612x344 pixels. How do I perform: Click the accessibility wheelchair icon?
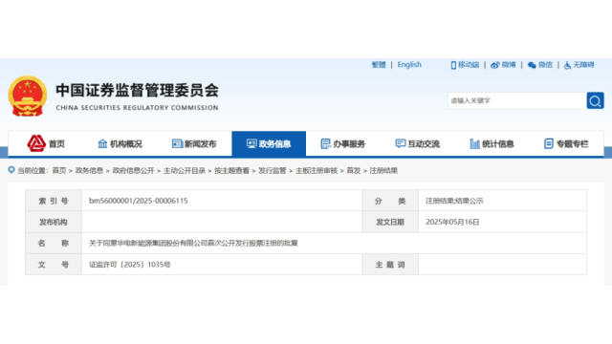(x=567, y=65)
